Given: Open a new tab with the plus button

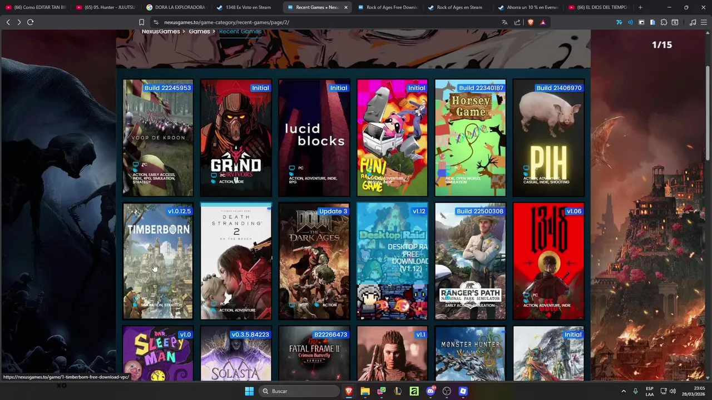Looking at the screenshot, I should pos(640,7).
